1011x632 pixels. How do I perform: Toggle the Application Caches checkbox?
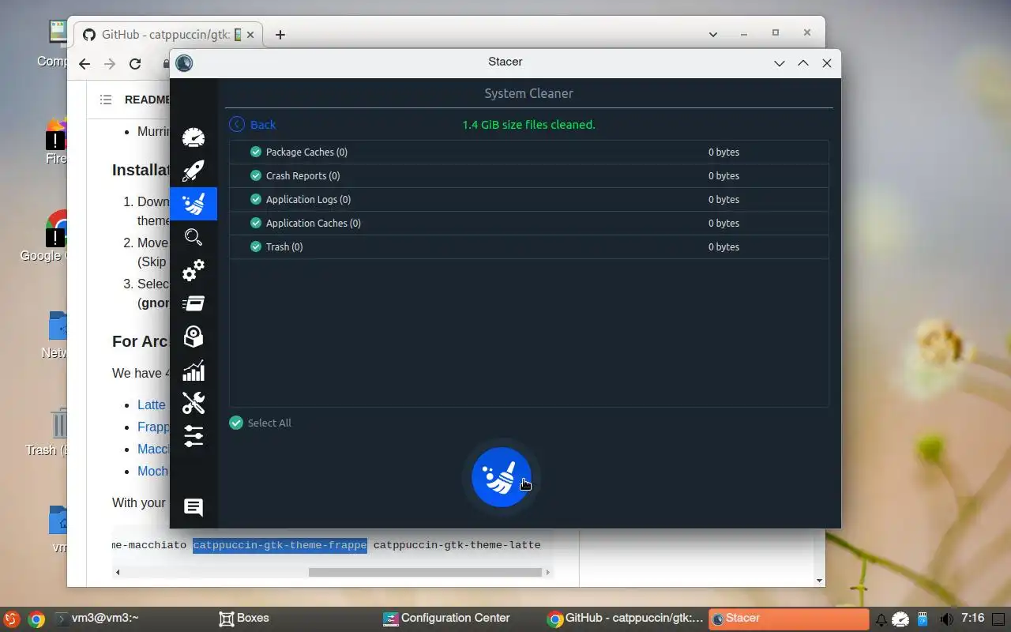click(256, 223)
